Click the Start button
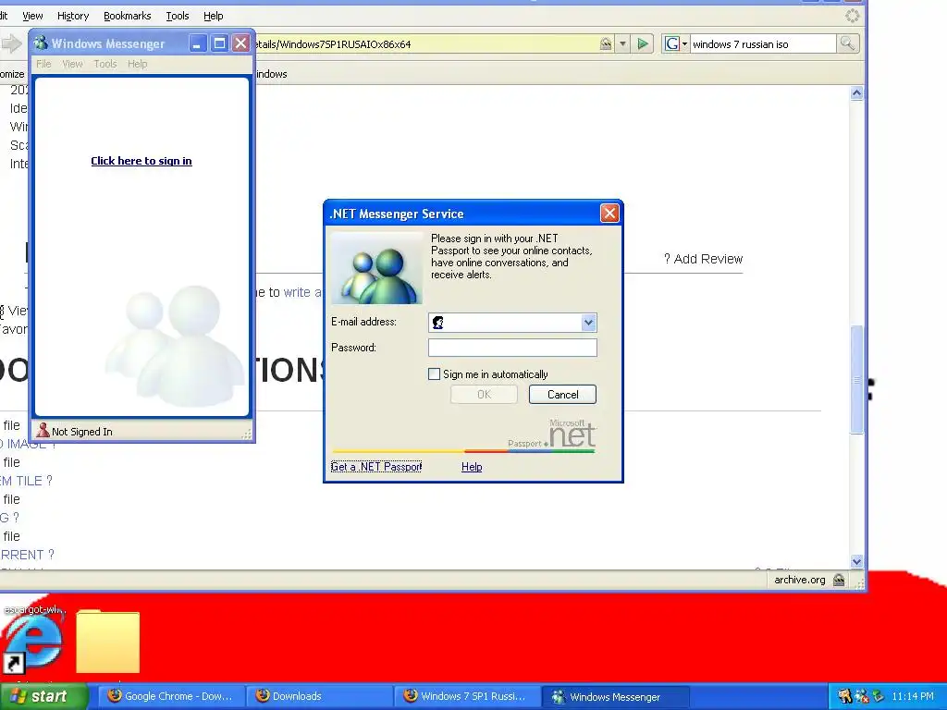 coord(43,696)
